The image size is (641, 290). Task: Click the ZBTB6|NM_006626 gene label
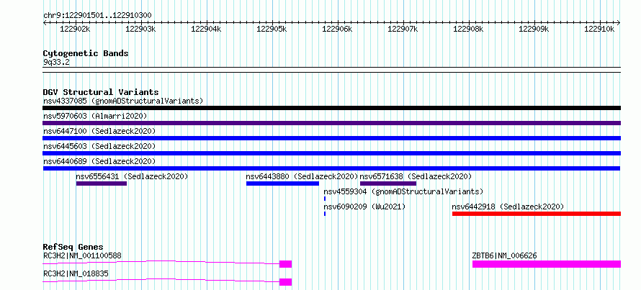coord(504,255)
